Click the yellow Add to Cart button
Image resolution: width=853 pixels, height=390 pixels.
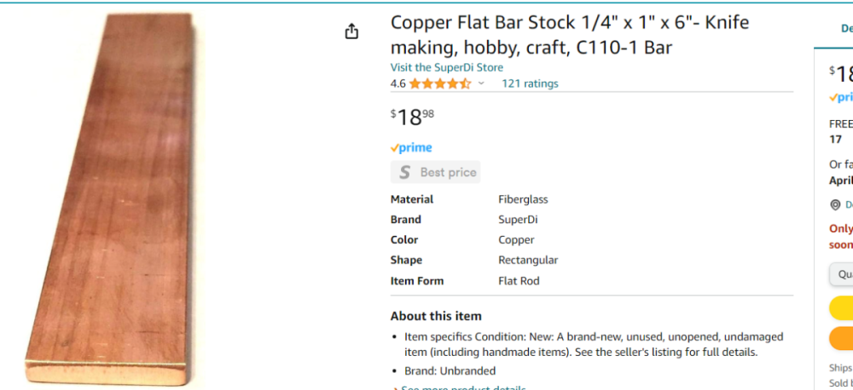[x=841, y=307]
